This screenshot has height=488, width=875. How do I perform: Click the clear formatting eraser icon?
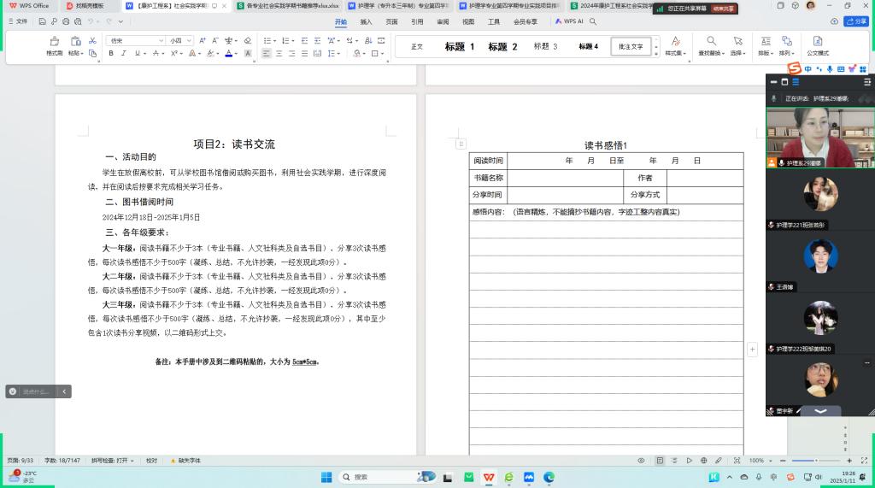click(x=248, y=40)
